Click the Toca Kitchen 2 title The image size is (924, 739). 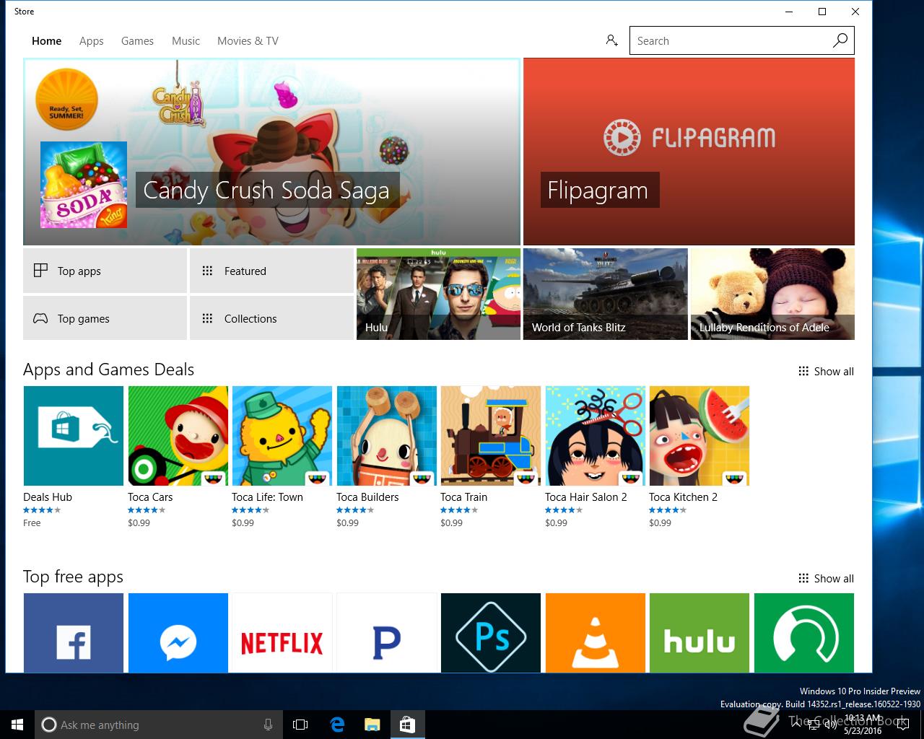(683, 497)
